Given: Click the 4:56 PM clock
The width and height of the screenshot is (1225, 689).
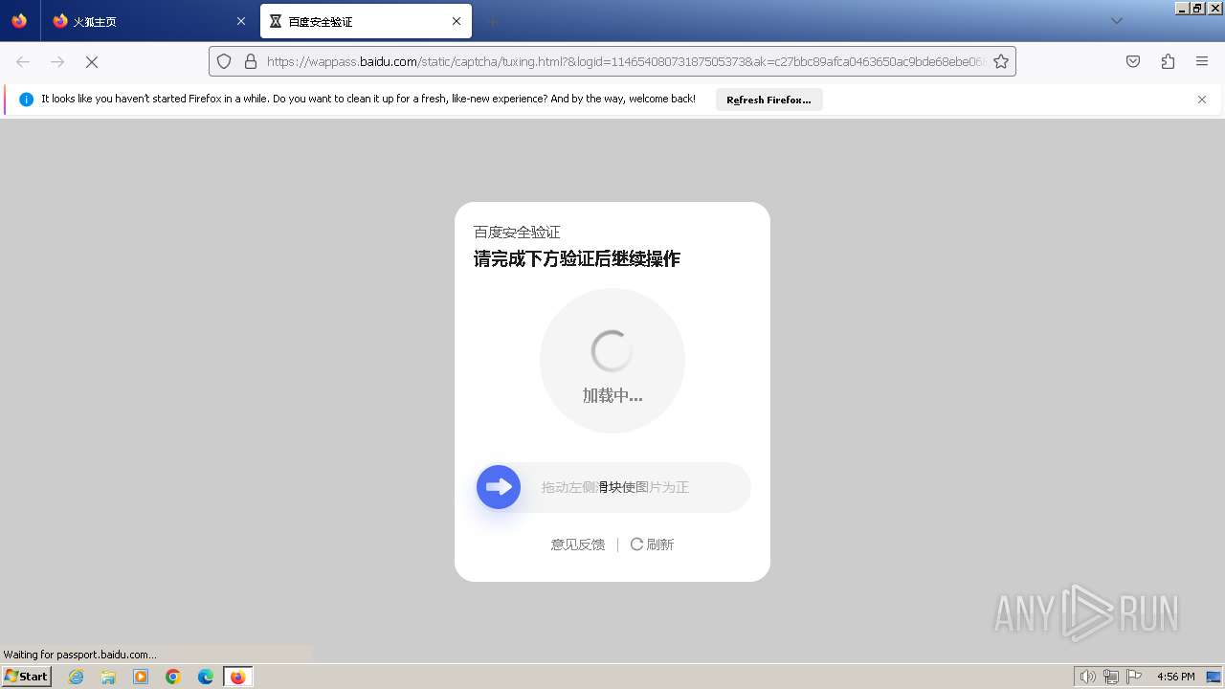Looking at the screenshot, I should (x=1175, y=677).
